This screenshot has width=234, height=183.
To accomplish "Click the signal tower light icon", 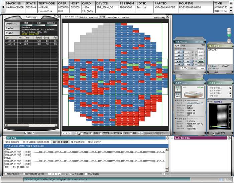I will point(229,35).
